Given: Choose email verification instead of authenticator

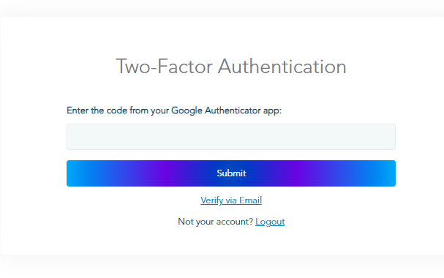Looking at the screenshot, I should coord(231,200).
